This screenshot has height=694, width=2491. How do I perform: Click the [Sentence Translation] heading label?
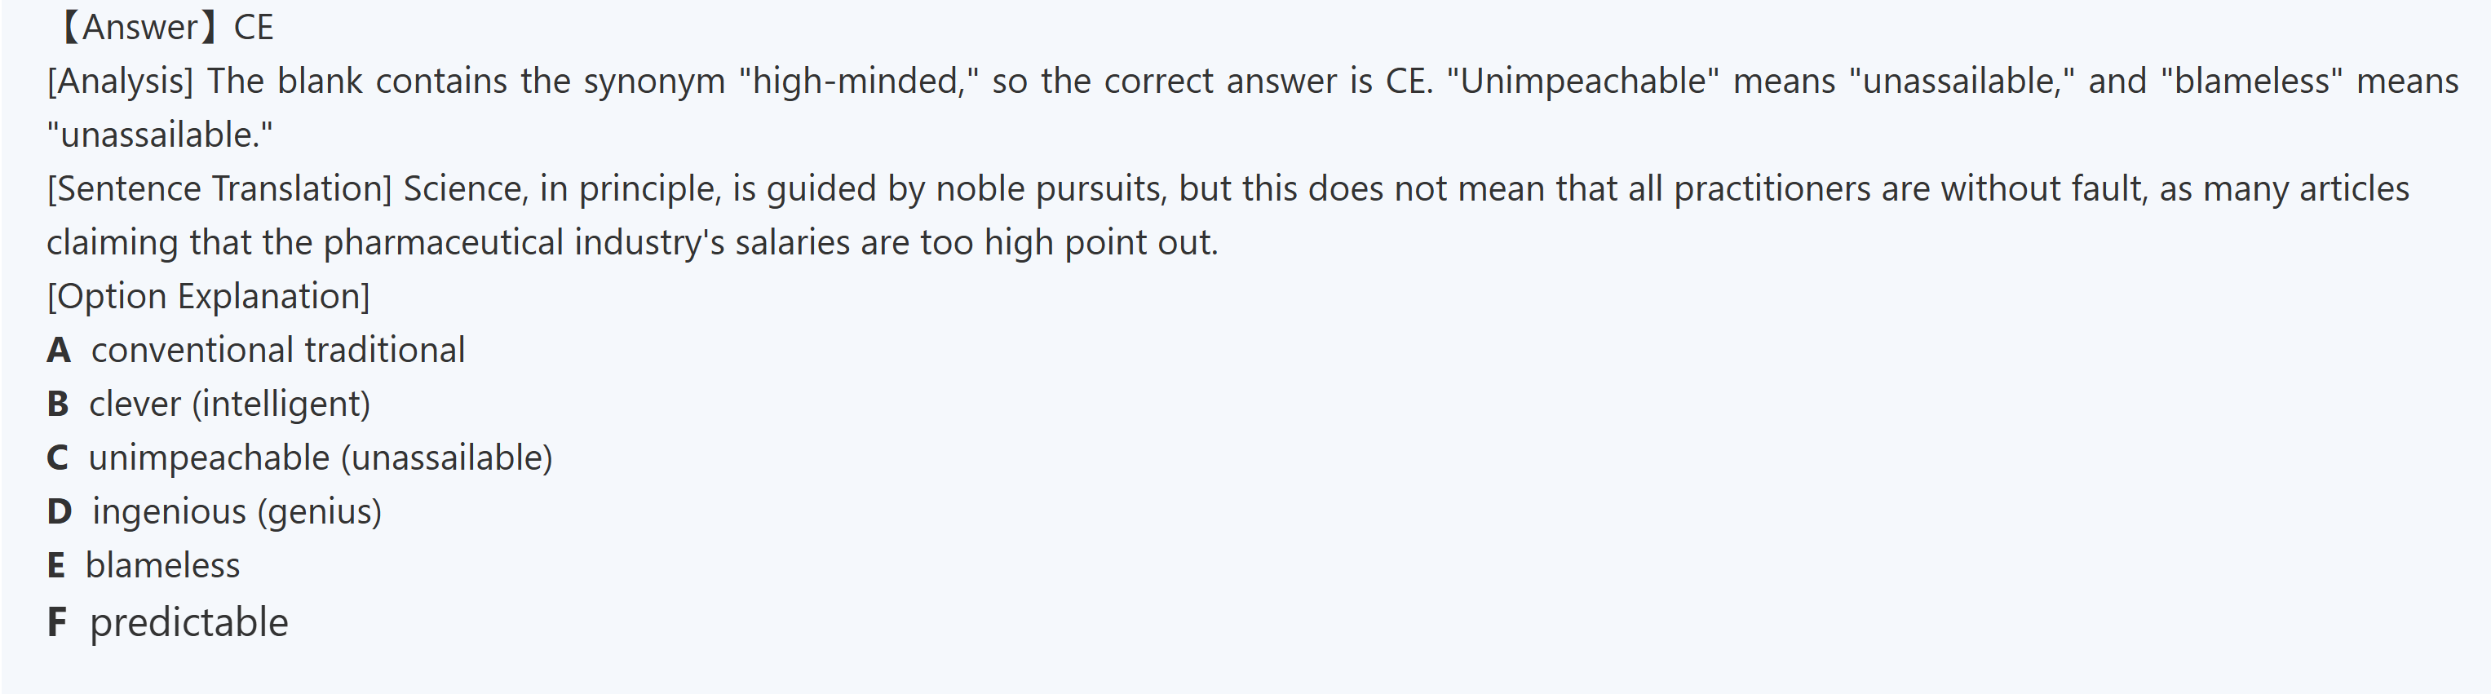[x=219, y=188]
